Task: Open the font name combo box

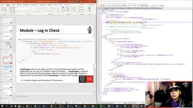Action: tap(24, 8)
